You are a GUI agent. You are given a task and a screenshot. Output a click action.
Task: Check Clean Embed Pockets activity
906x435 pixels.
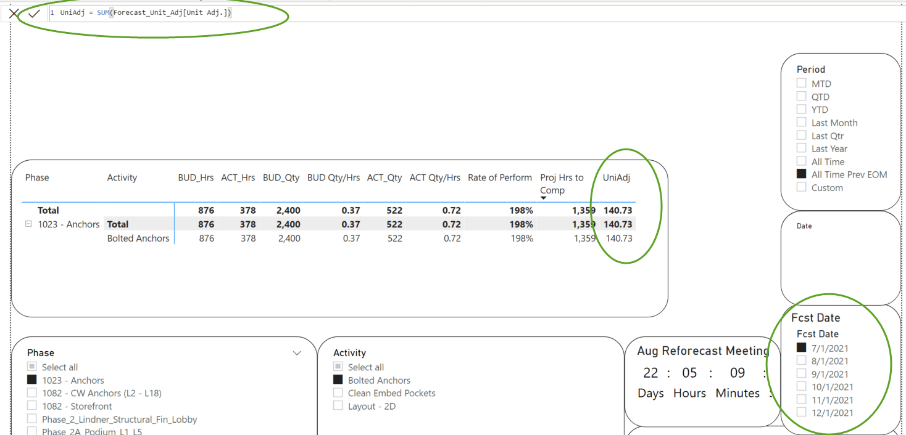point(338,392)
